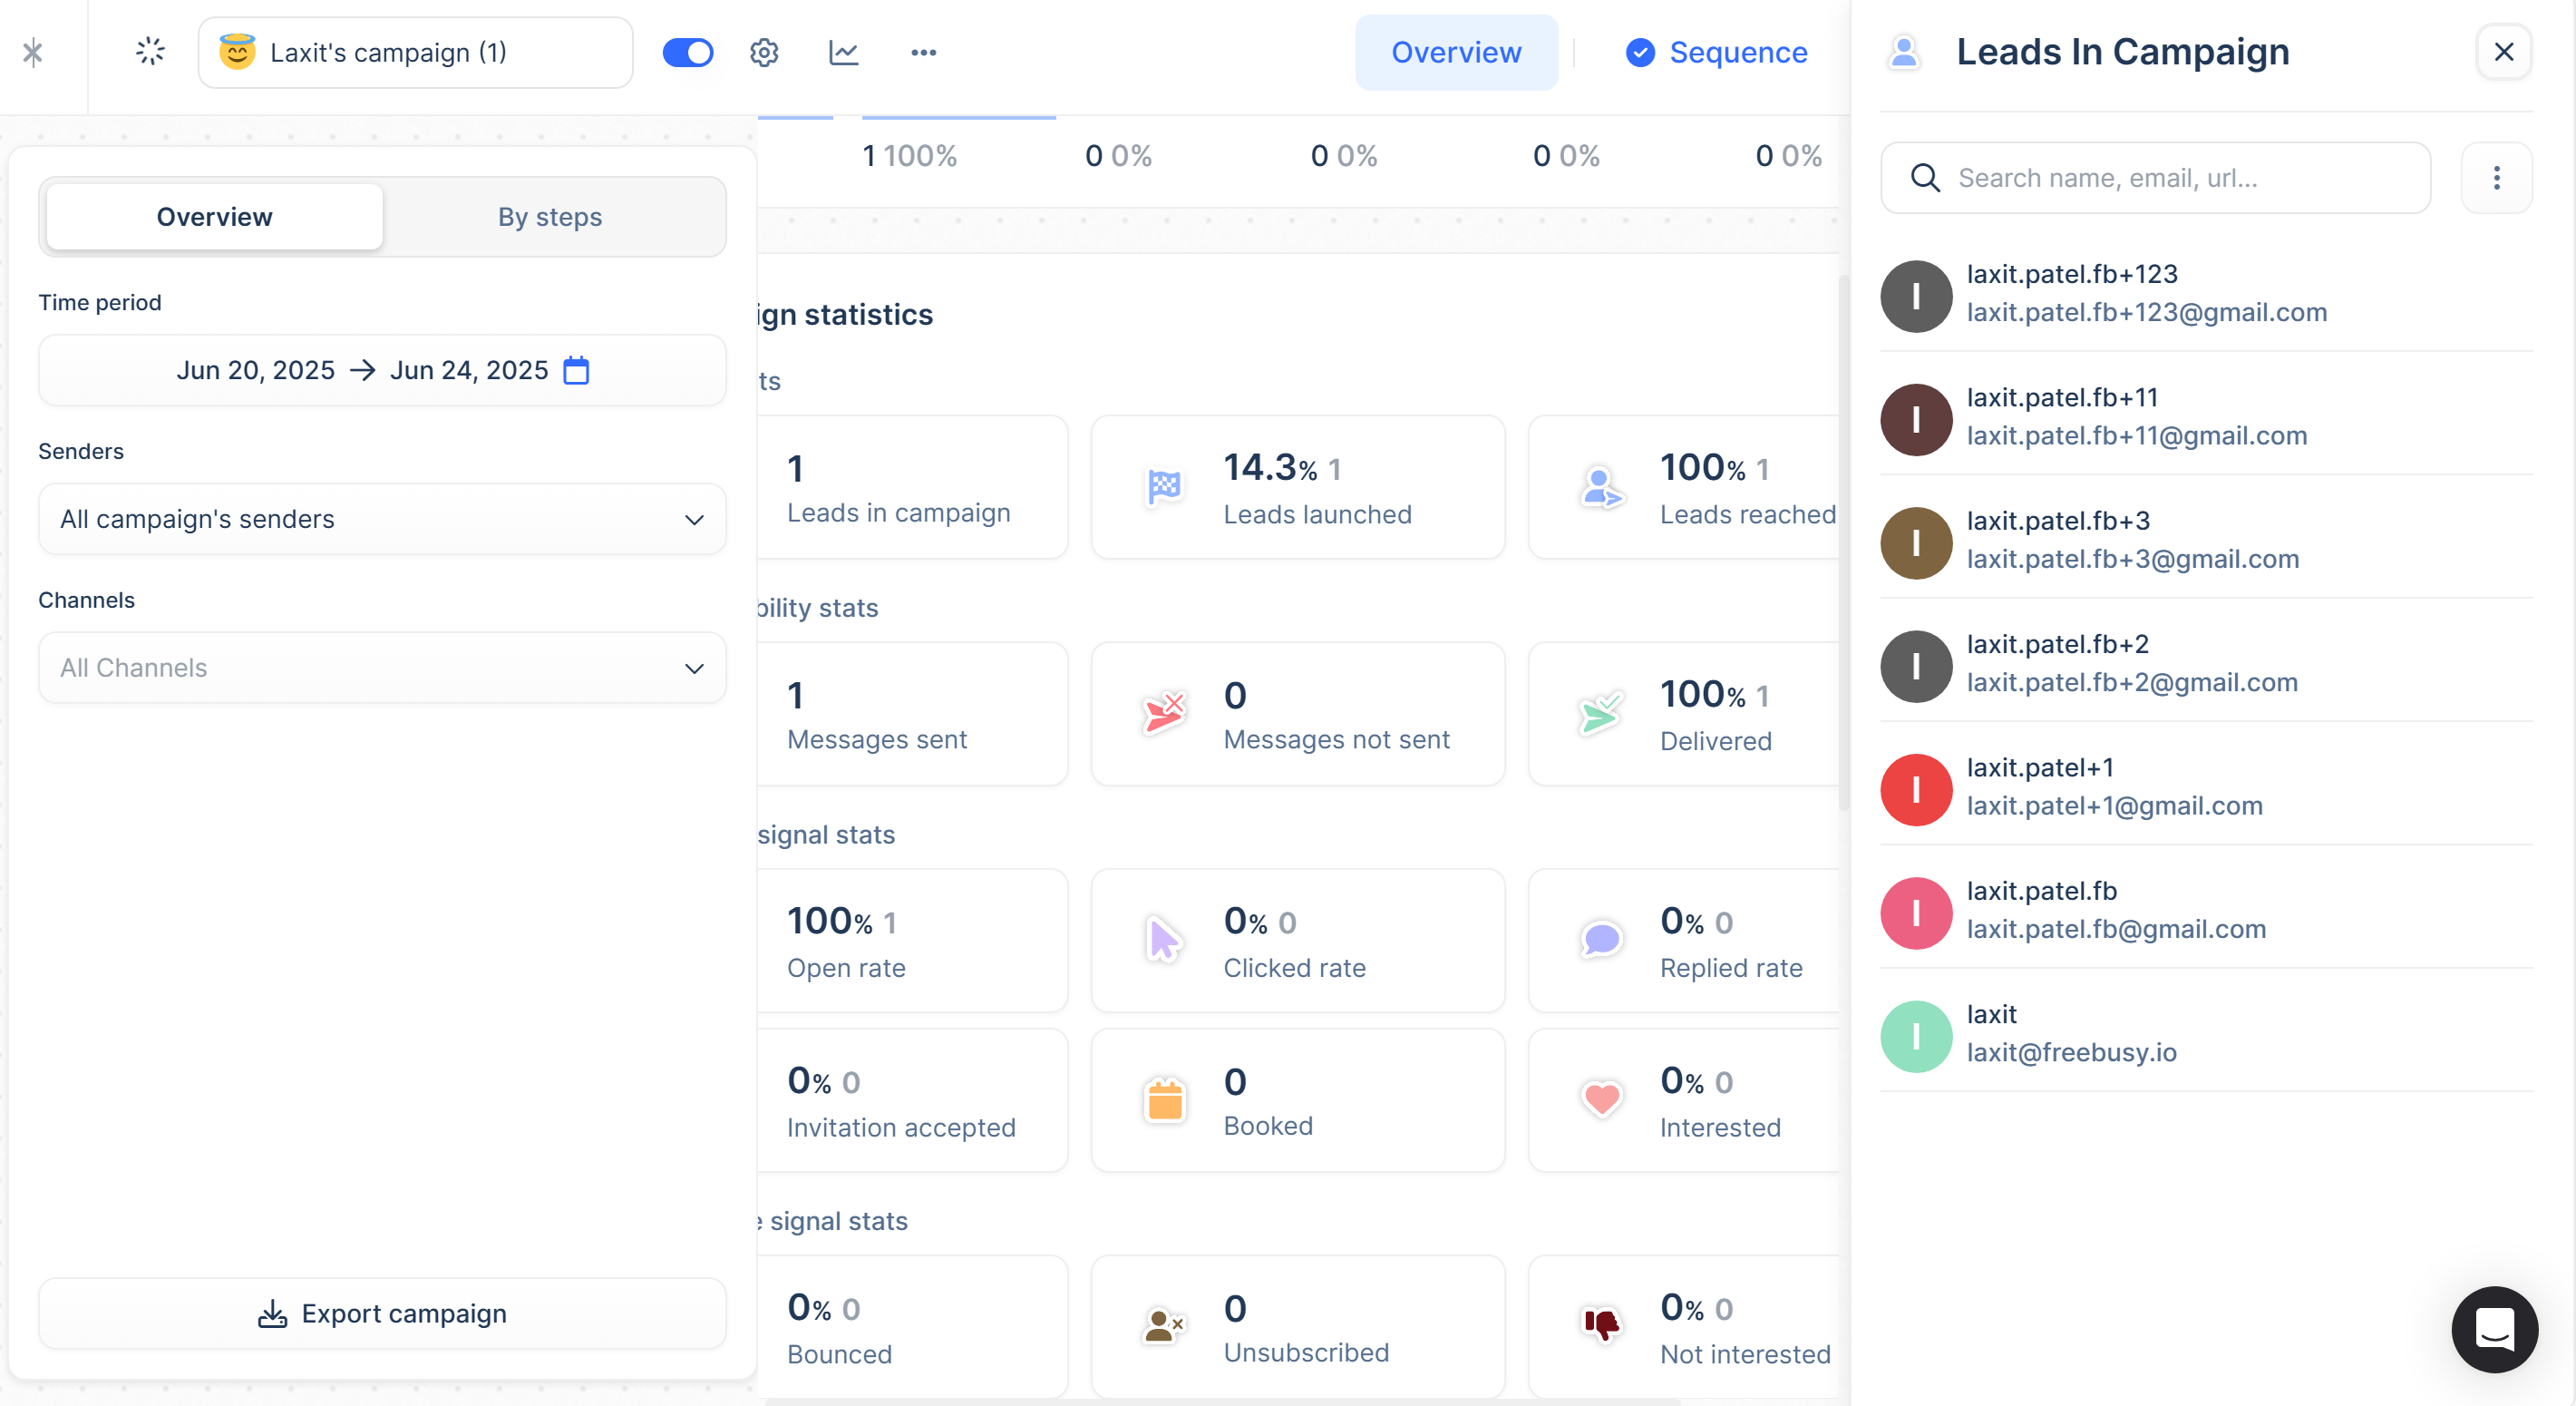Click the search magnifier icon
Viewport: 2576px width, 1406px height.
click(x=1925, y=178)
